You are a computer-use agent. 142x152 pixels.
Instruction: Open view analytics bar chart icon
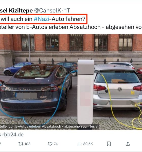pyautogui.click(x=79, y=144)
